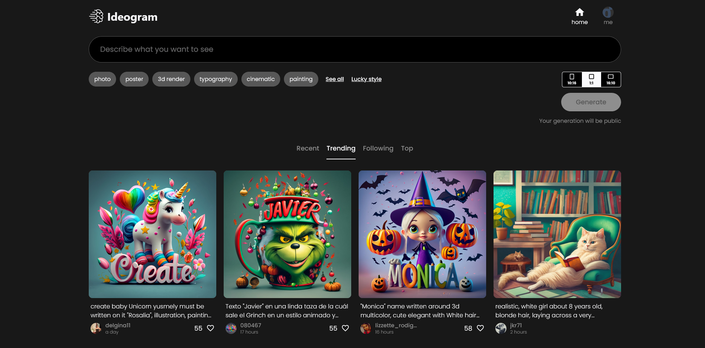This screenshot has width=705, height=348.
Task: Open delgina11 user avatar
Action: point(96,328)
